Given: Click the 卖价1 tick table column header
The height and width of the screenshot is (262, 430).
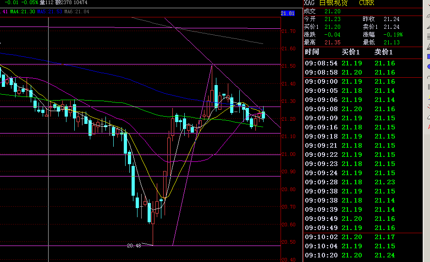Looking at the screenshot, I should pyautogui.click(x=383, y=52).
